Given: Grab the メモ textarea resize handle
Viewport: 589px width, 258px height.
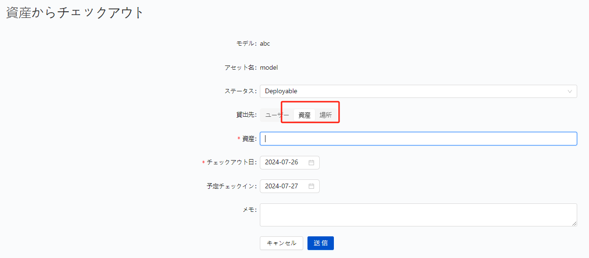Looking at the screenshot, I should tap(574, 224).
